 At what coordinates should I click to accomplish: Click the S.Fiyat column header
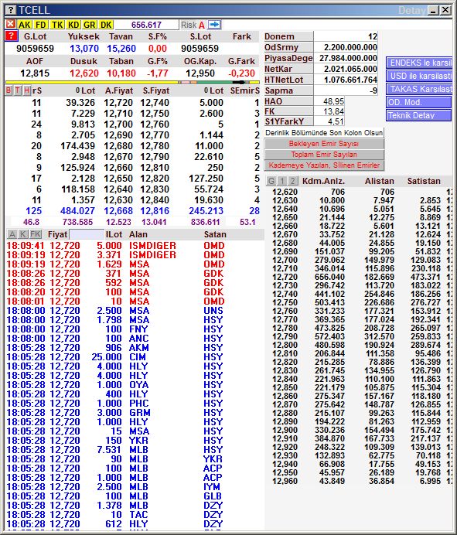pos(156,90)
